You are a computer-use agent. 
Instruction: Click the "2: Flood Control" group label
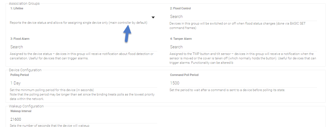(180, 9)
